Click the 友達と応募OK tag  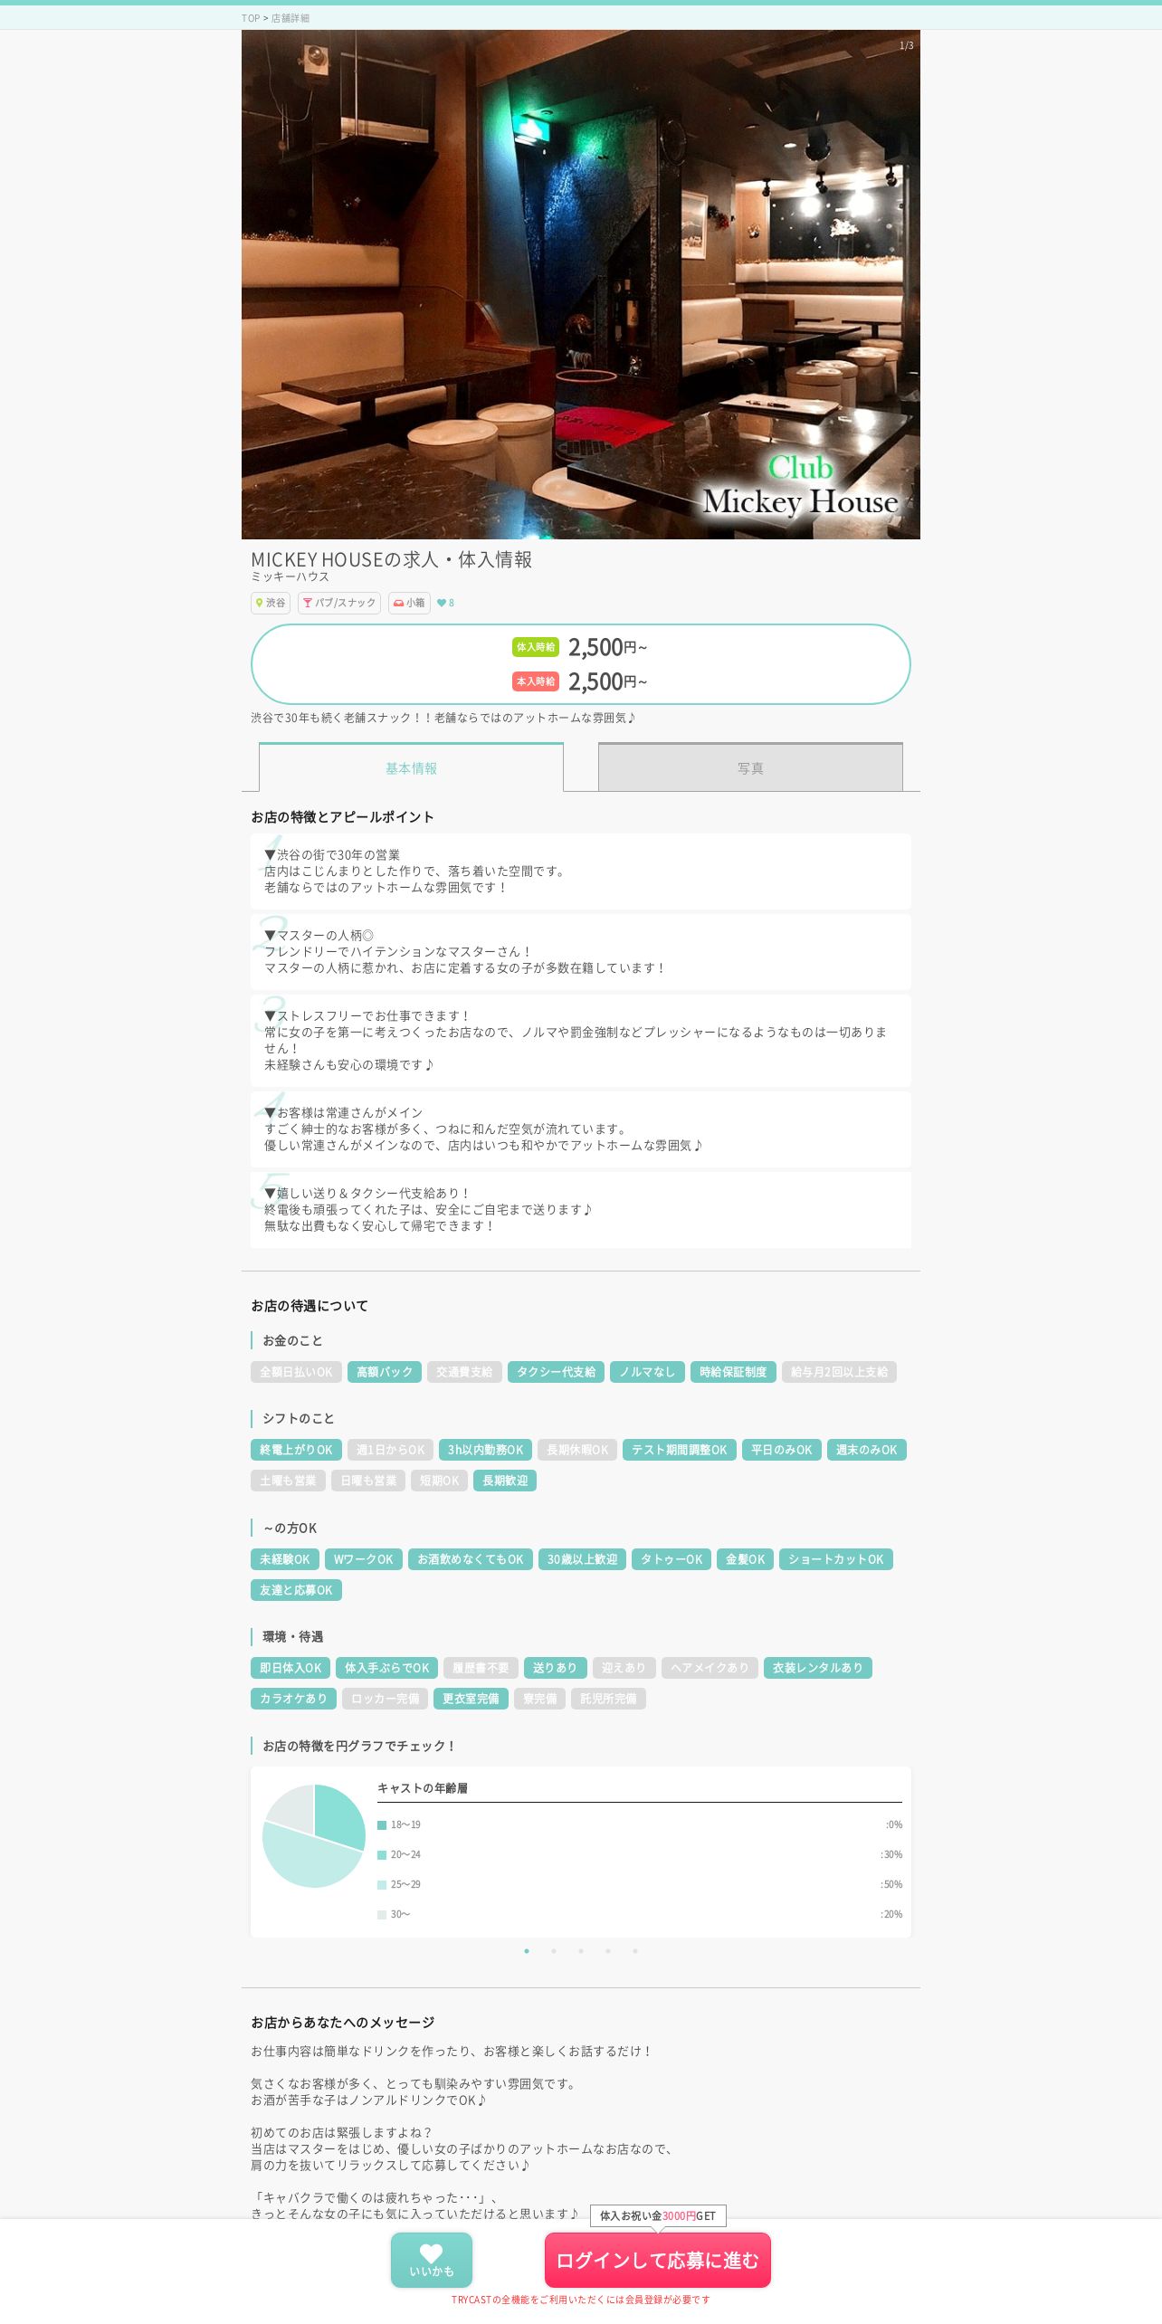[x=296, y=1590]
